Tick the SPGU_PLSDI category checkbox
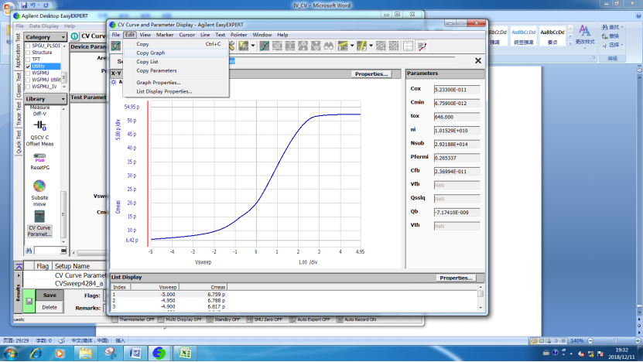This screenshot has width=643, height=362. point(28,46)
